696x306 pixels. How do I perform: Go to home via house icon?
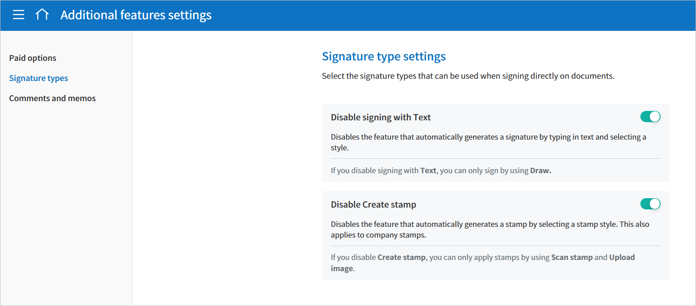tap(42, 15)
